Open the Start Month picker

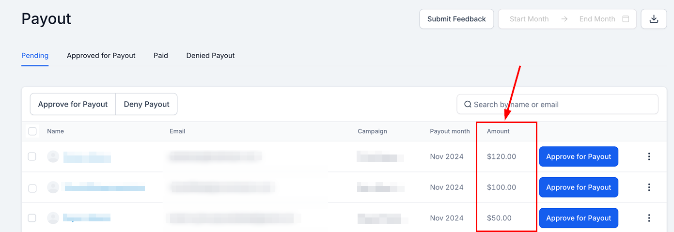(529, 19)
